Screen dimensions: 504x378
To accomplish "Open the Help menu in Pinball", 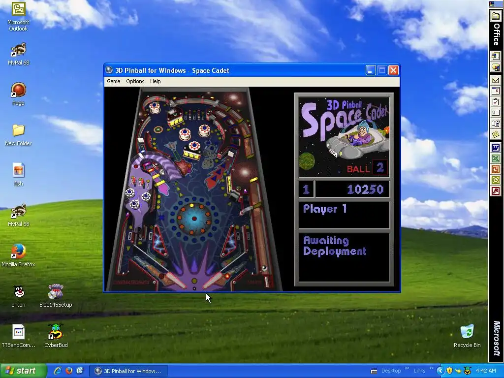I will 155,81.
